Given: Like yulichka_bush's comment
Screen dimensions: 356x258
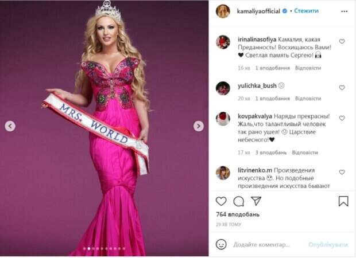Looking at the screenshot, I should pyautogui.click(x=342, y=88).
